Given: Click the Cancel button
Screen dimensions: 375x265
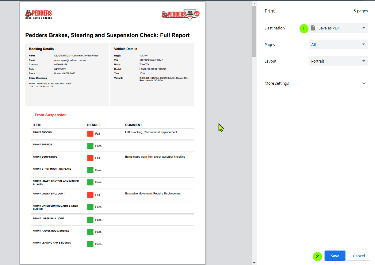Looking at the screenshot, I should [x=359, y=256].
